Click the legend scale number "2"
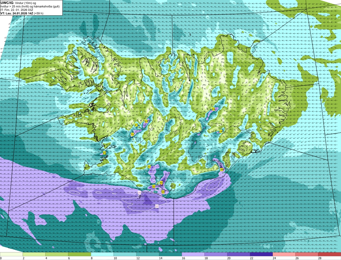 [23, 258]
